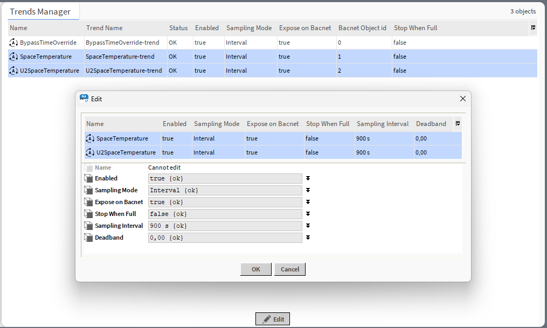This screenshot has width=547, height=328.
Task: Open the Edit dialog table options icon
Action: pos(458,124)
